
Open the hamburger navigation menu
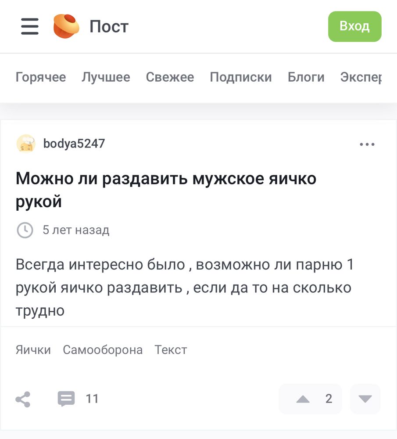30,26
